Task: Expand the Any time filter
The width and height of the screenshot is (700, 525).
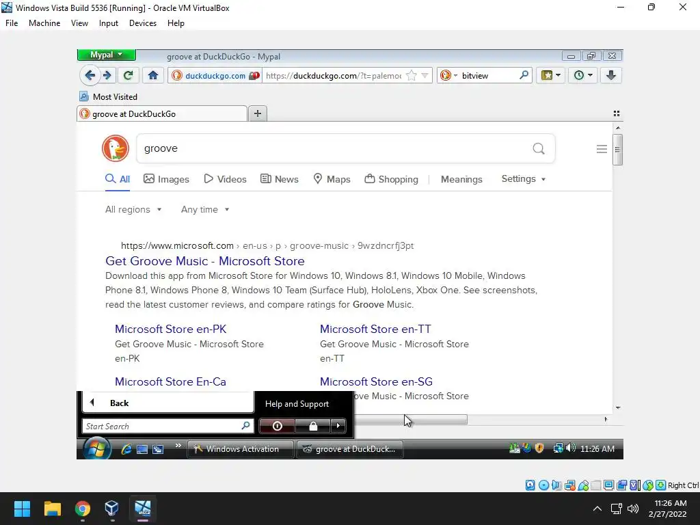Action: pos(205,209)
